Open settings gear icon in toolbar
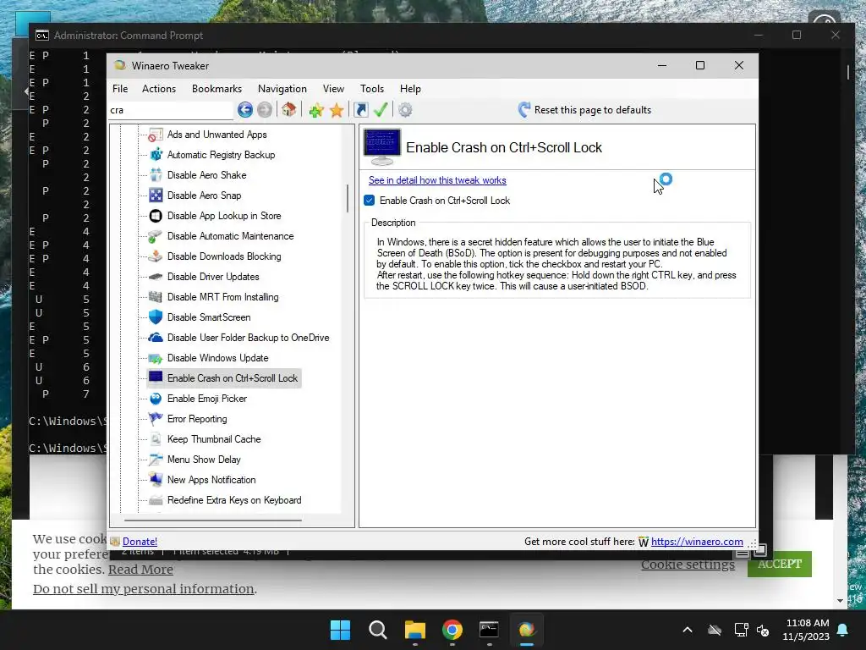 [405, 110]
